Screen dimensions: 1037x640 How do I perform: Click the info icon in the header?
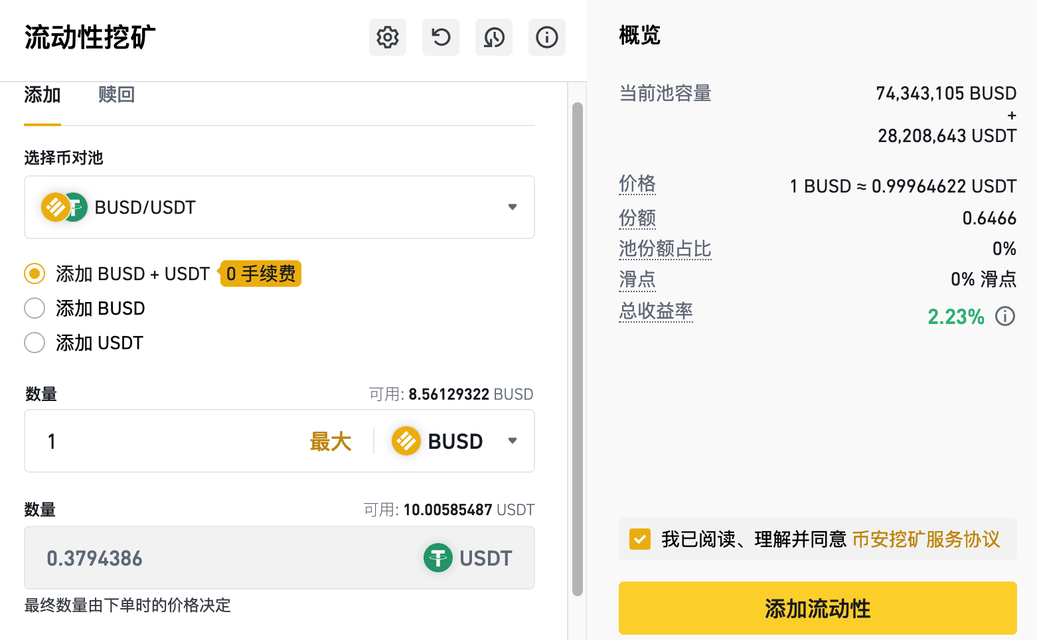pyautogui.click(x=547, y=37)
